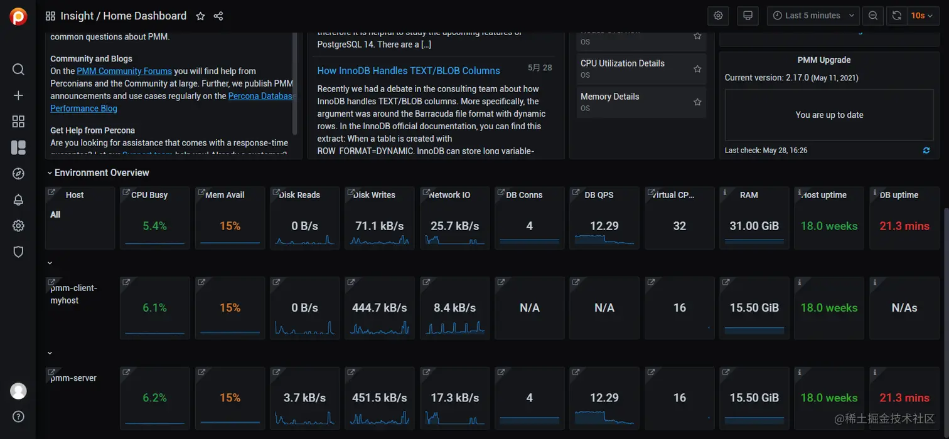Screen dimensions: 949x439
Task: Click the Insight / Home Dashboard title
Action: (124, 16)
